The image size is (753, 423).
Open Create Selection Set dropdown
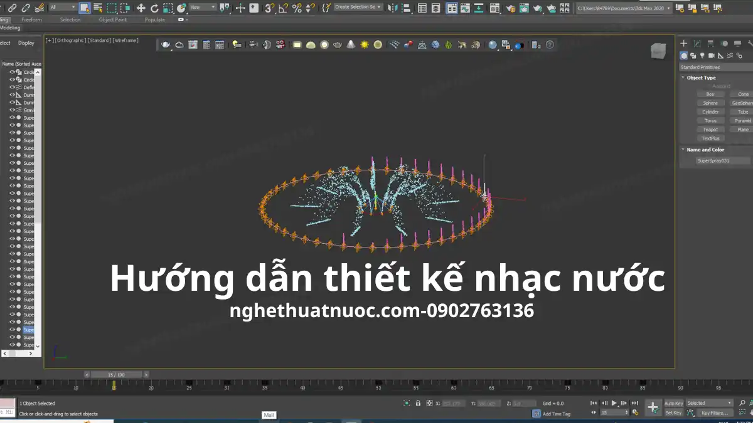pyautogui.click(x=358, y=8)
